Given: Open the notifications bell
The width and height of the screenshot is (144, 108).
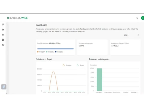Looking at the screenshot, I should [137, 18].
